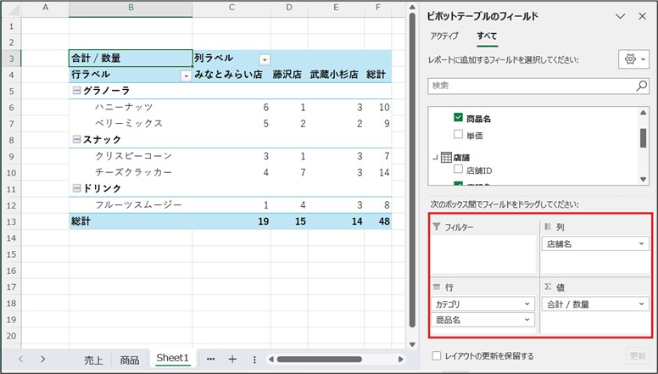Select the grand total value 48

tap(378, 221)
